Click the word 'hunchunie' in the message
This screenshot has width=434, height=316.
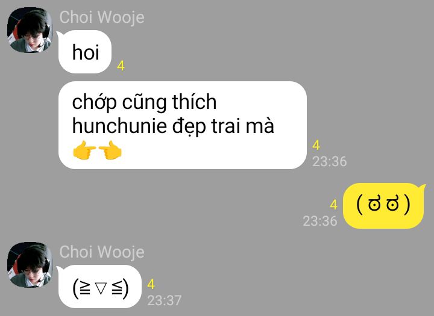pos(119,126)
